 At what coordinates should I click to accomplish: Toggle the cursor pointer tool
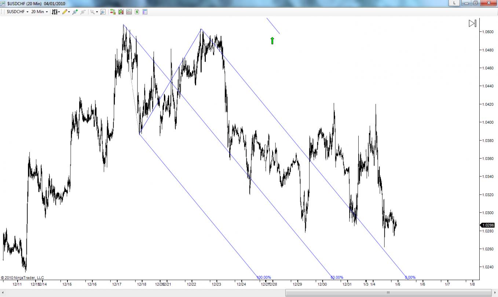92,12
